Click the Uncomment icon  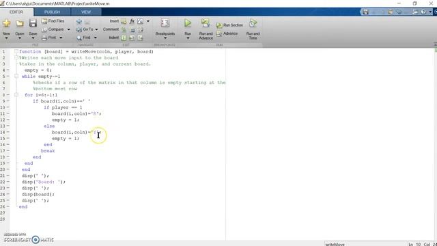[132, 29]
